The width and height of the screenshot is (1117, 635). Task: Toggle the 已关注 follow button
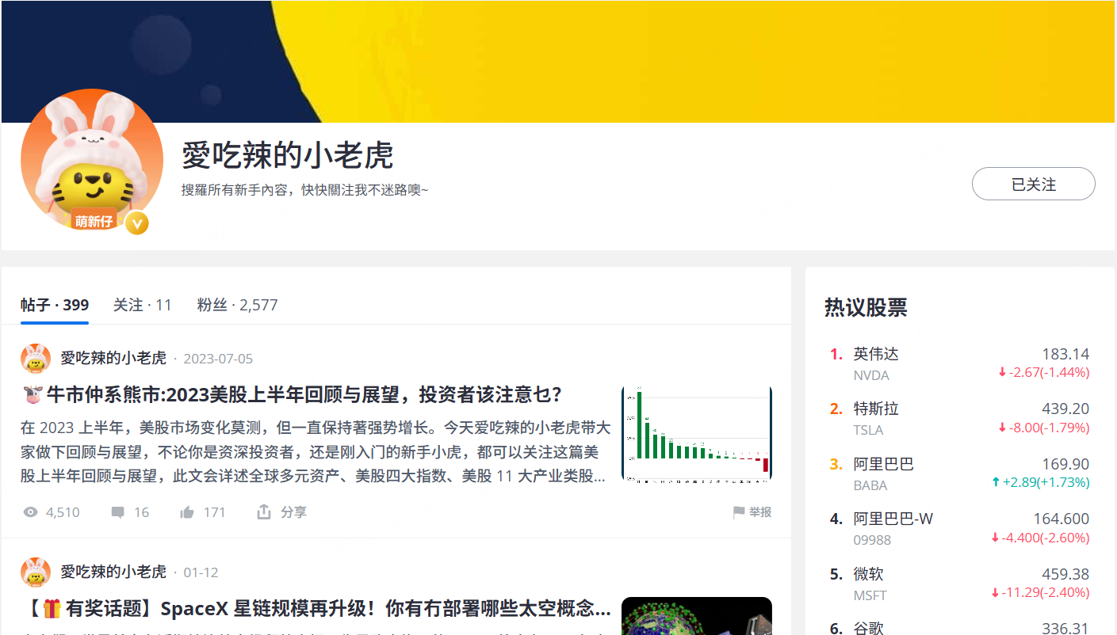point(1034,184)
